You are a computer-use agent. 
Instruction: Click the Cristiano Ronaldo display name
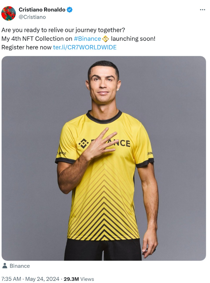tap(42, 9)
